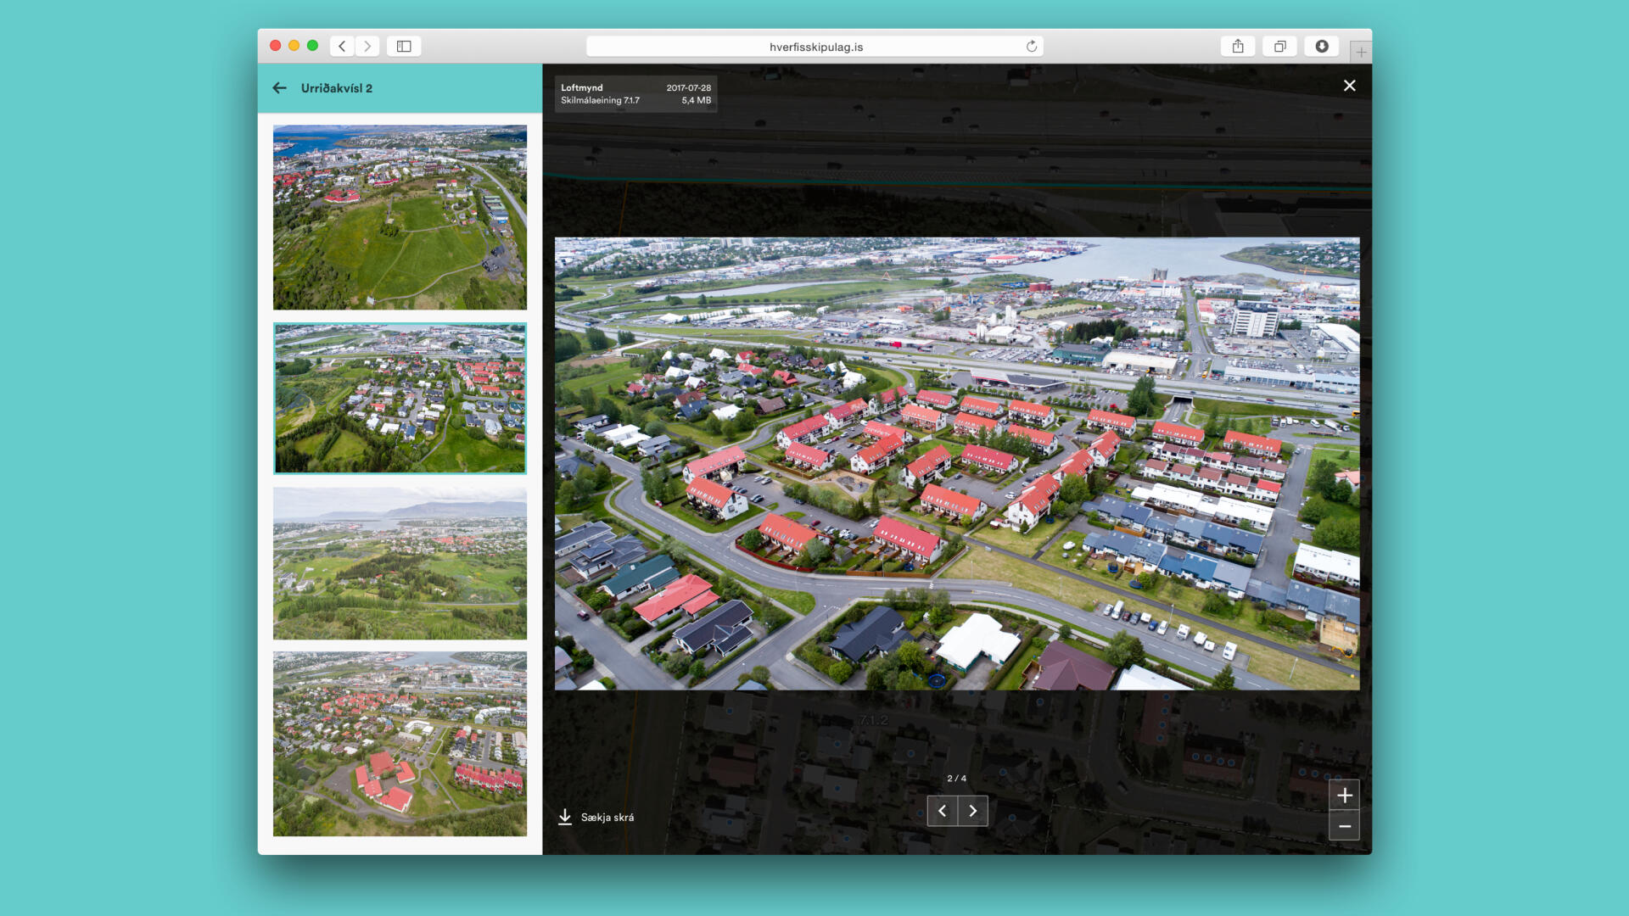Select the first green hillside aerial thumbnail
The image size is (1629, 916).
[400, 217]
